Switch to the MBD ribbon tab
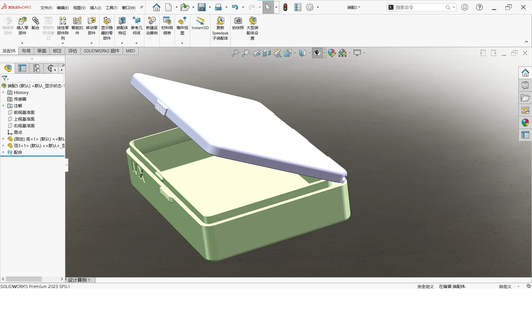 pos(130,51)
